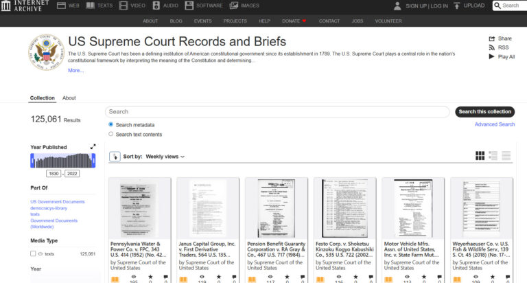Viewport: 527px width, 283px height.
Task: Open the Video film icon
Action: pos(124,5)
